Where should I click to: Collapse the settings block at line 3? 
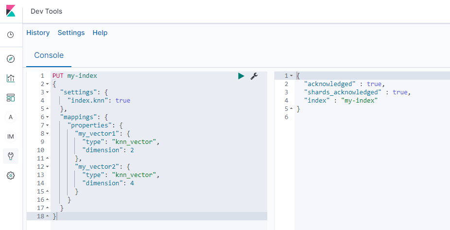[48, 92]
